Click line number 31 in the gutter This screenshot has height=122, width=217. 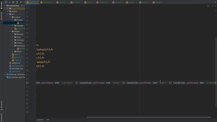click(x=27, y=83)
